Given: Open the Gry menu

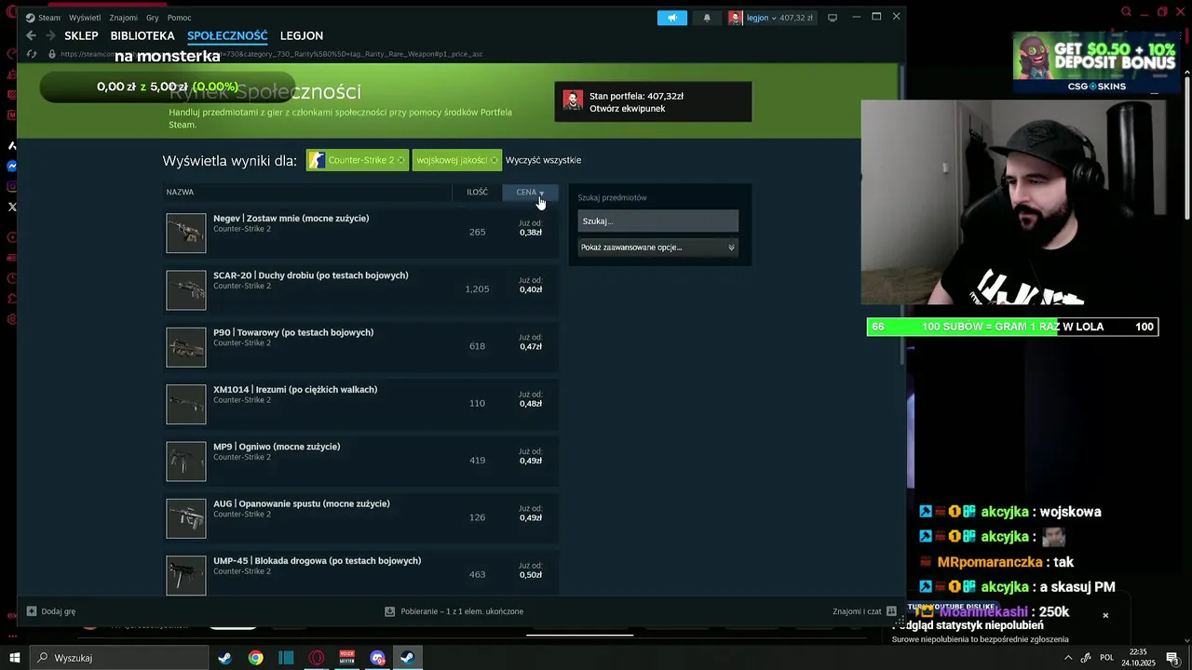Looking at the screenshot, I should [x=153, y=18].
